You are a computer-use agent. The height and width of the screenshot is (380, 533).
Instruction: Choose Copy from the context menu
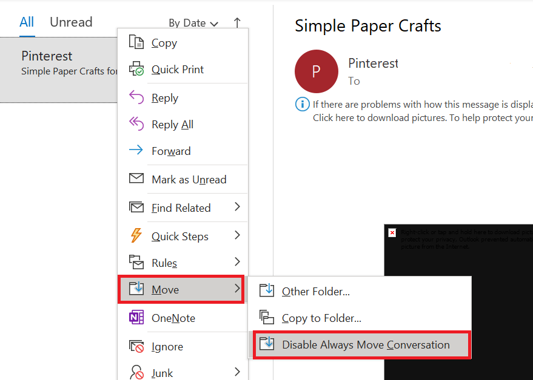(x=183, y=43)
